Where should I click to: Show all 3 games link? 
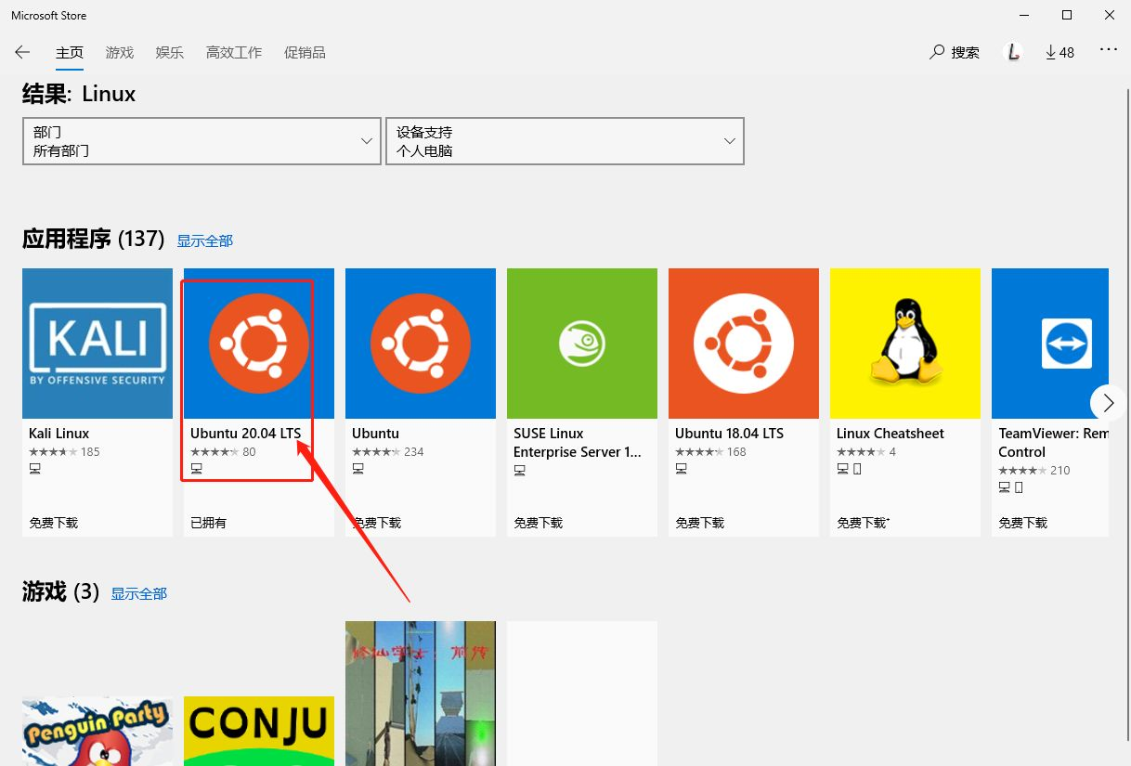point(139,593)
